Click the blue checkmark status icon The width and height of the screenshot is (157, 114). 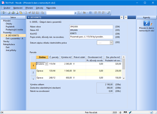point(130,112)
